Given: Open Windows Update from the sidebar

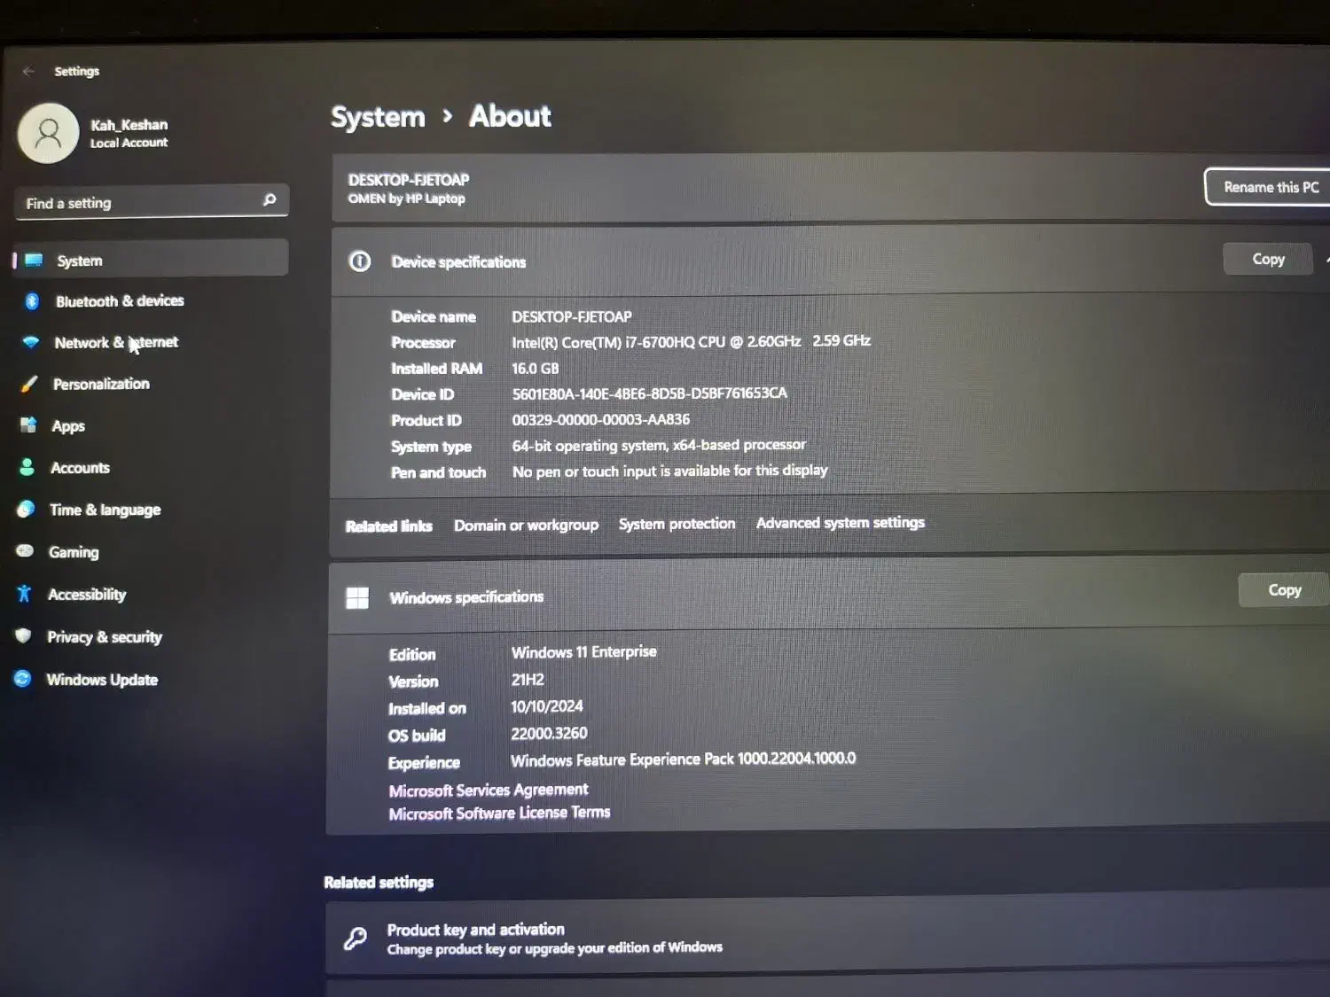Looking at the screenshot, I should coord(101,680).
